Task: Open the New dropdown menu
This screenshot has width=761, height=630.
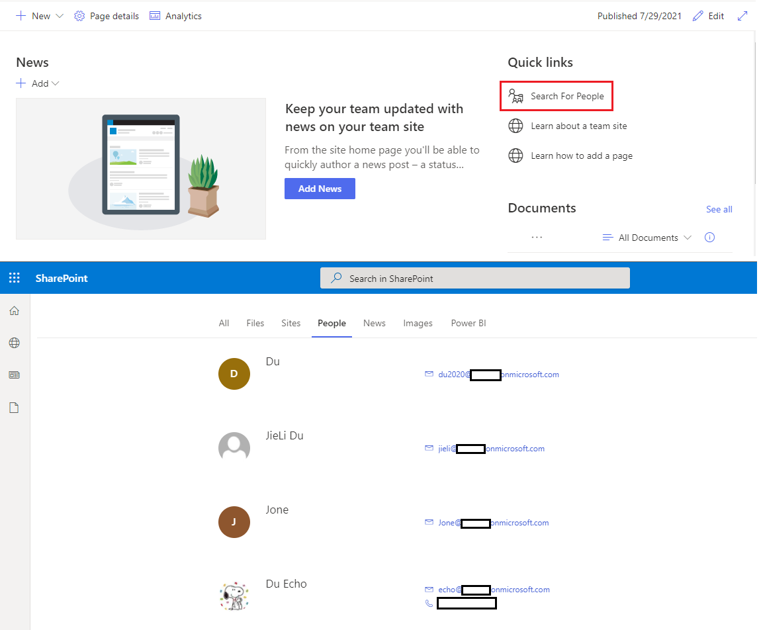Action: point(38,15)
